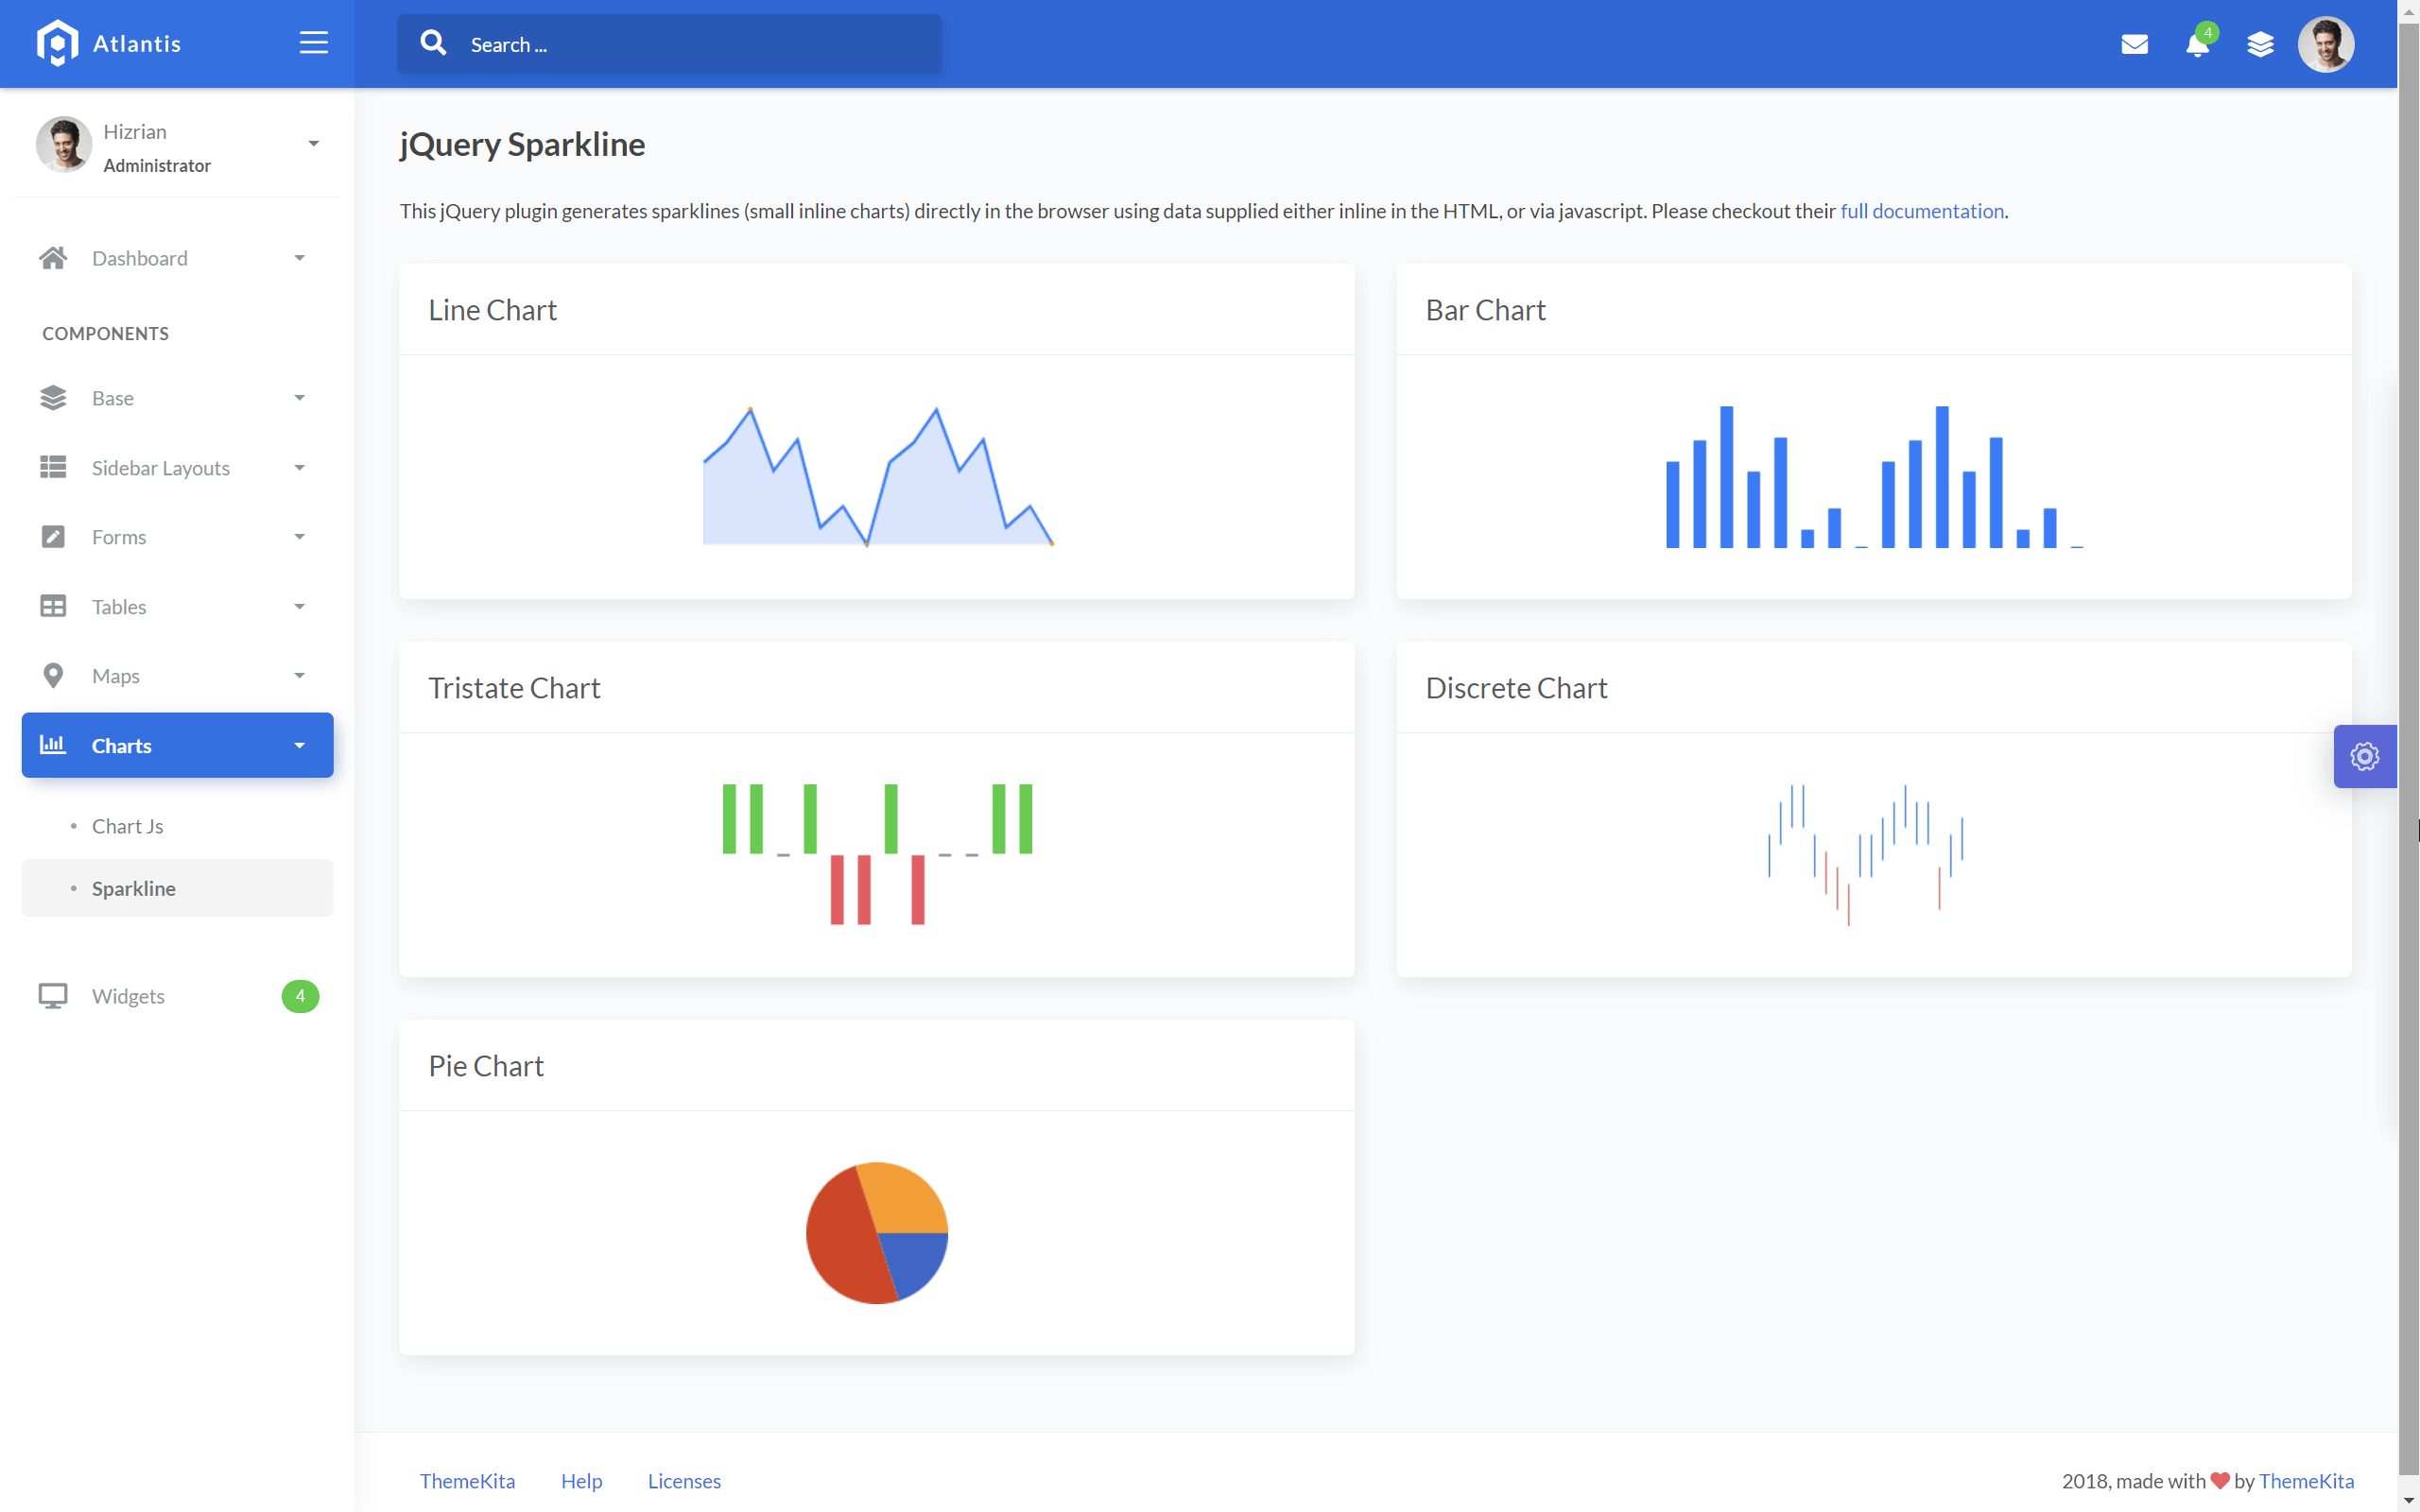Open the layers stack icon in the topbar

[2261, 44]
